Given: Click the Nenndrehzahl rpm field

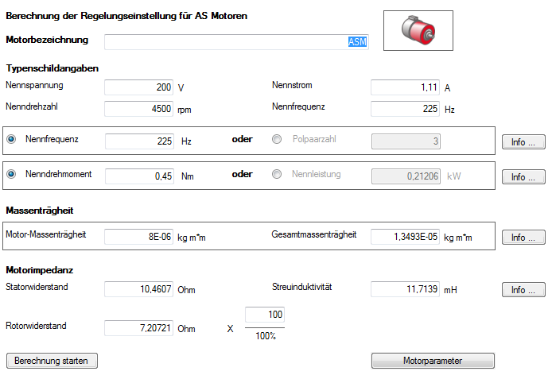Looking at the screenshot, I should click(x=139, y=108).
